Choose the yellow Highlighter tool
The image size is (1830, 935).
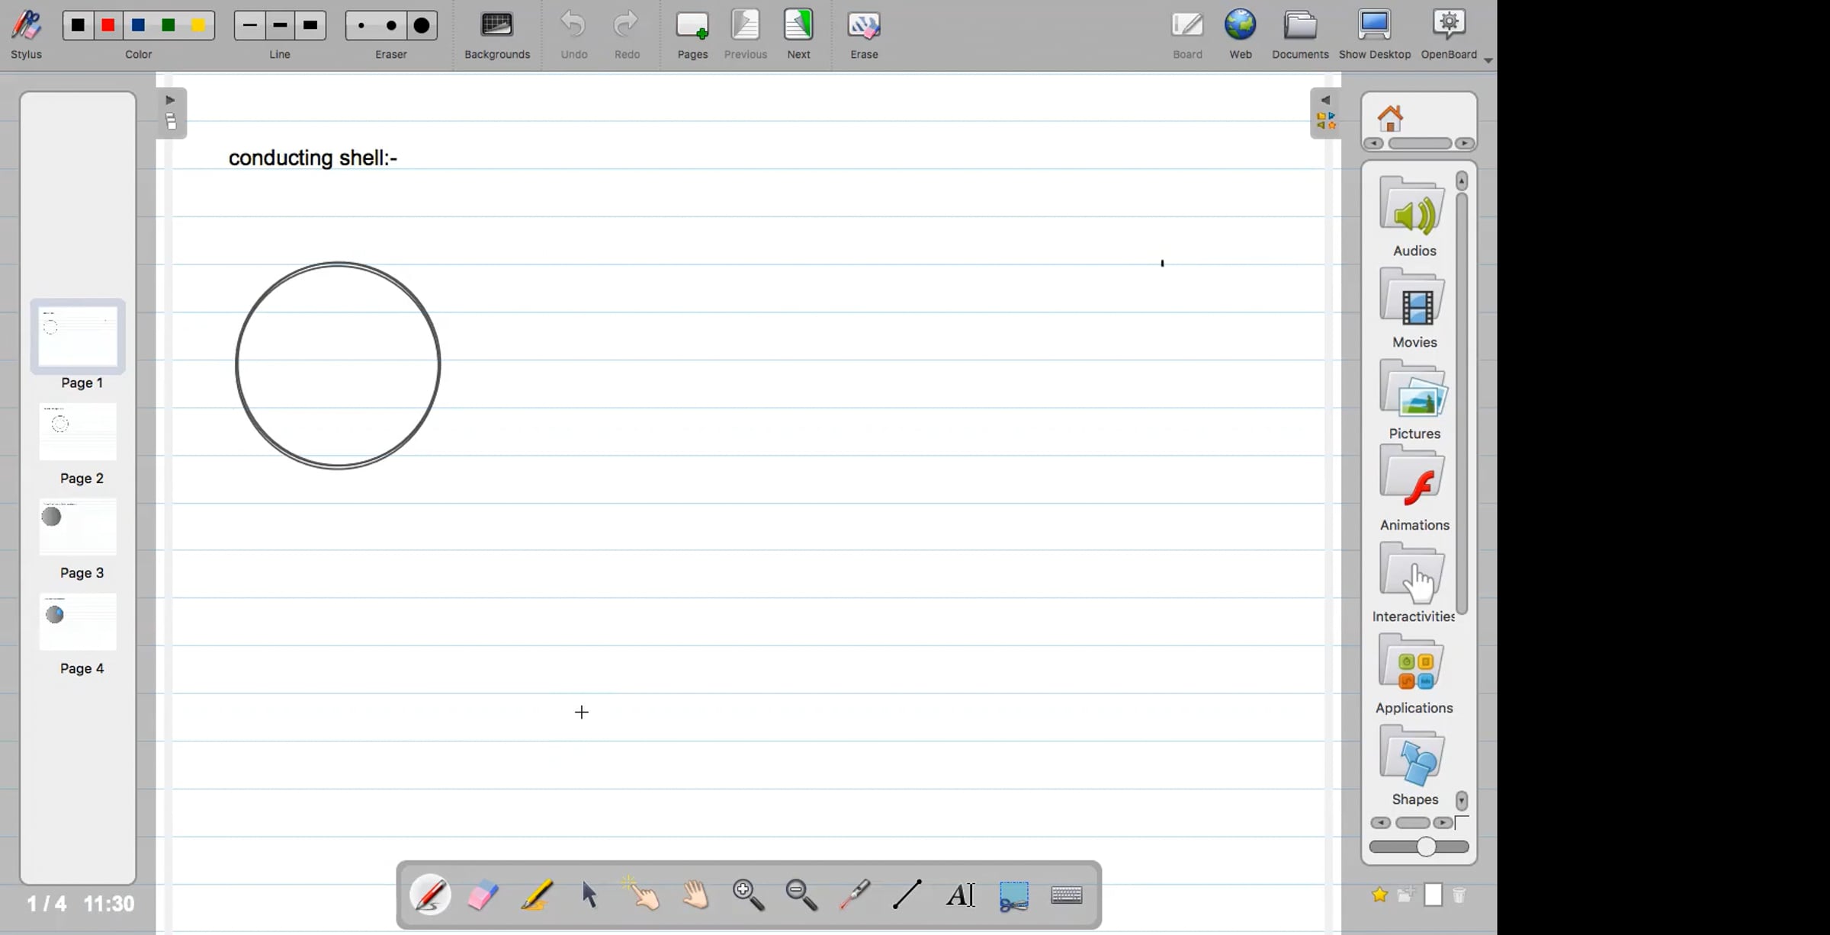(x=537, y=895)
